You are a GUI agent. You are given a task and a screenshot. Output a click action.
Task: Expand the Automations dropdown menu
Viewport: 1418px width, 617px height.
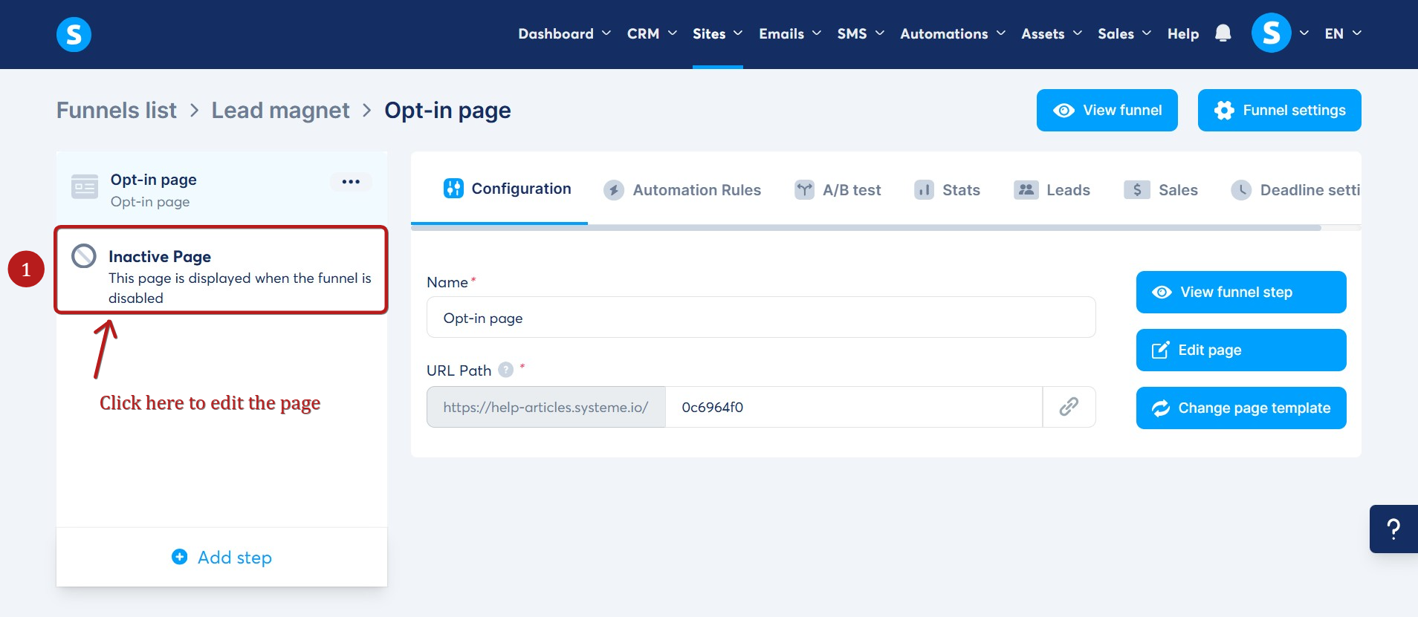[x=953, y=33]
